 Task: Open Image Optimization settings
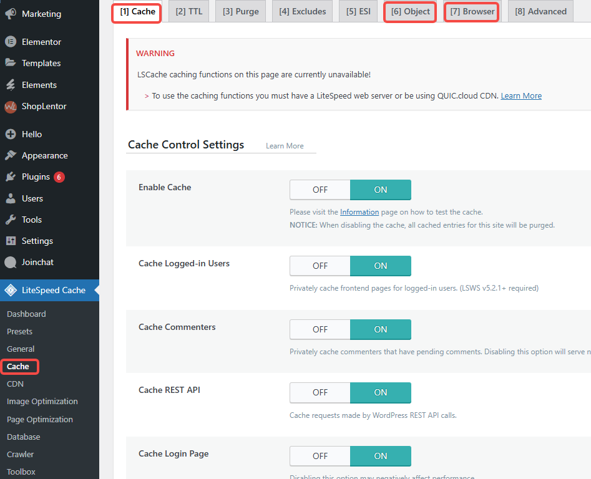pyautogui.click(x=42, y=401)
